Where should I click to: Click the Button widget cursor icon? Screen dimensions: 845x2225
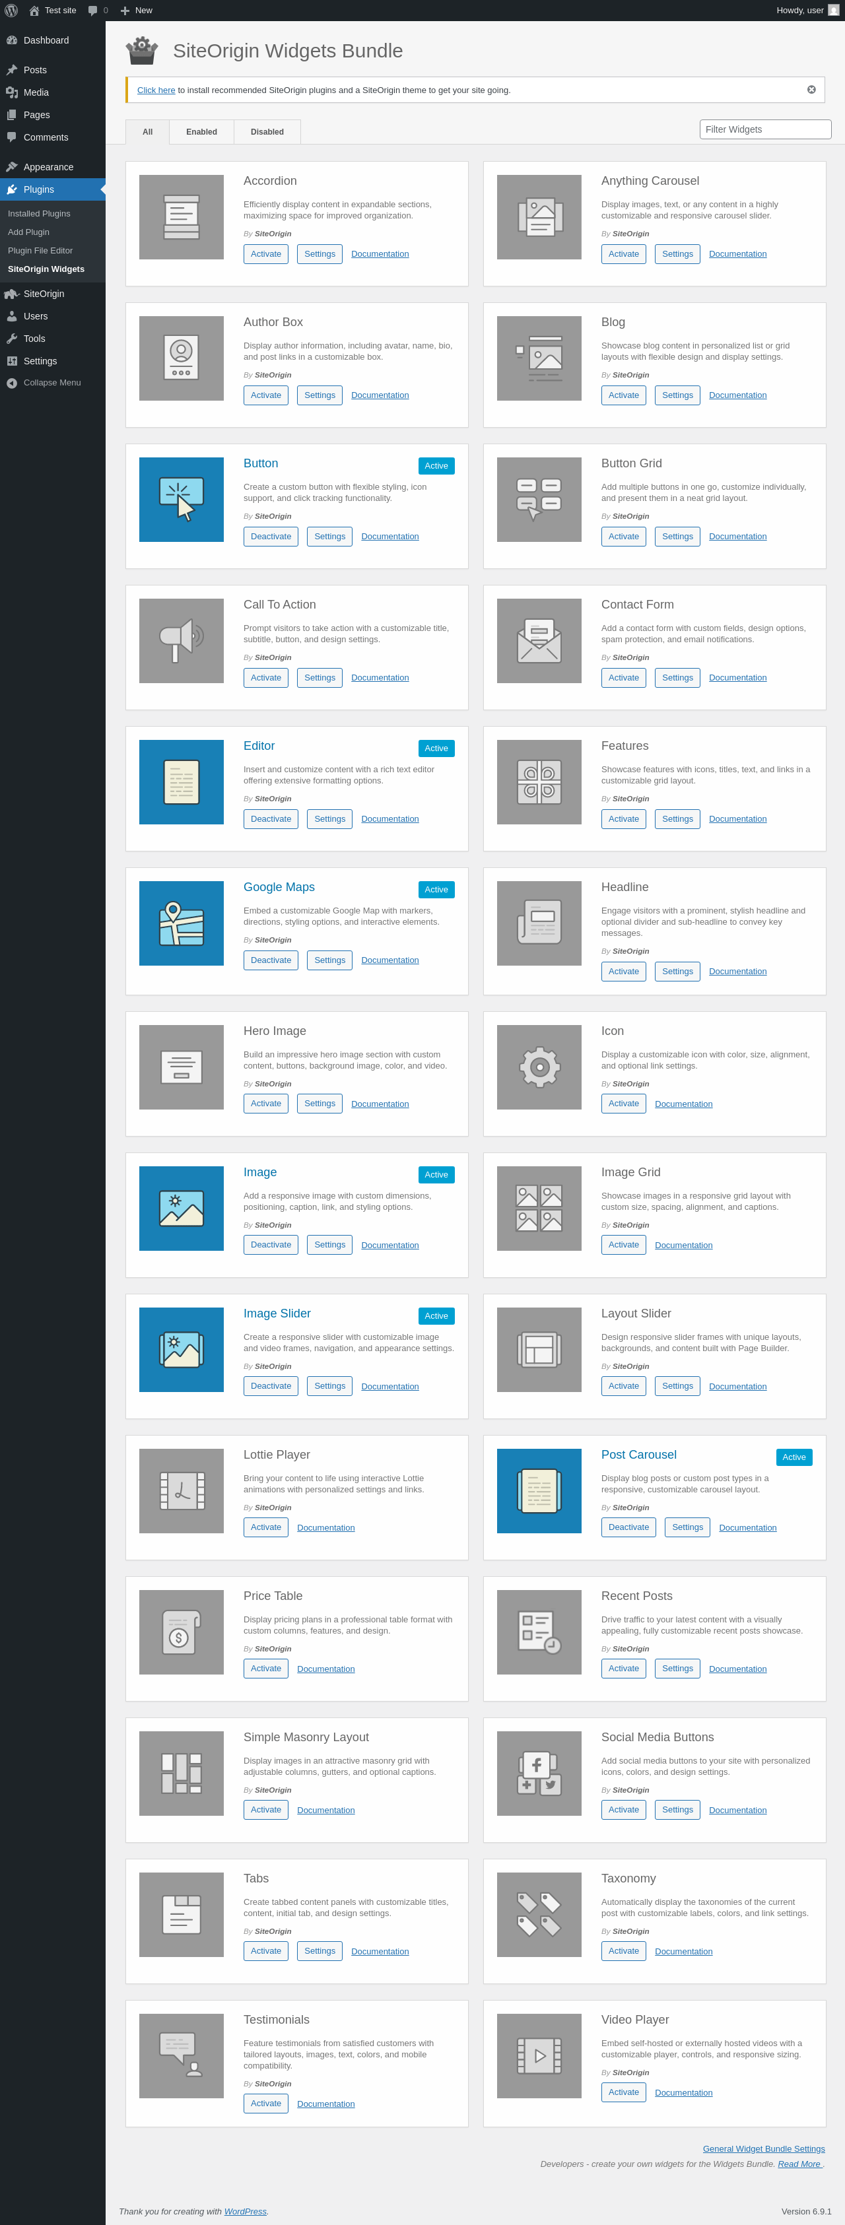pos(182,499)
